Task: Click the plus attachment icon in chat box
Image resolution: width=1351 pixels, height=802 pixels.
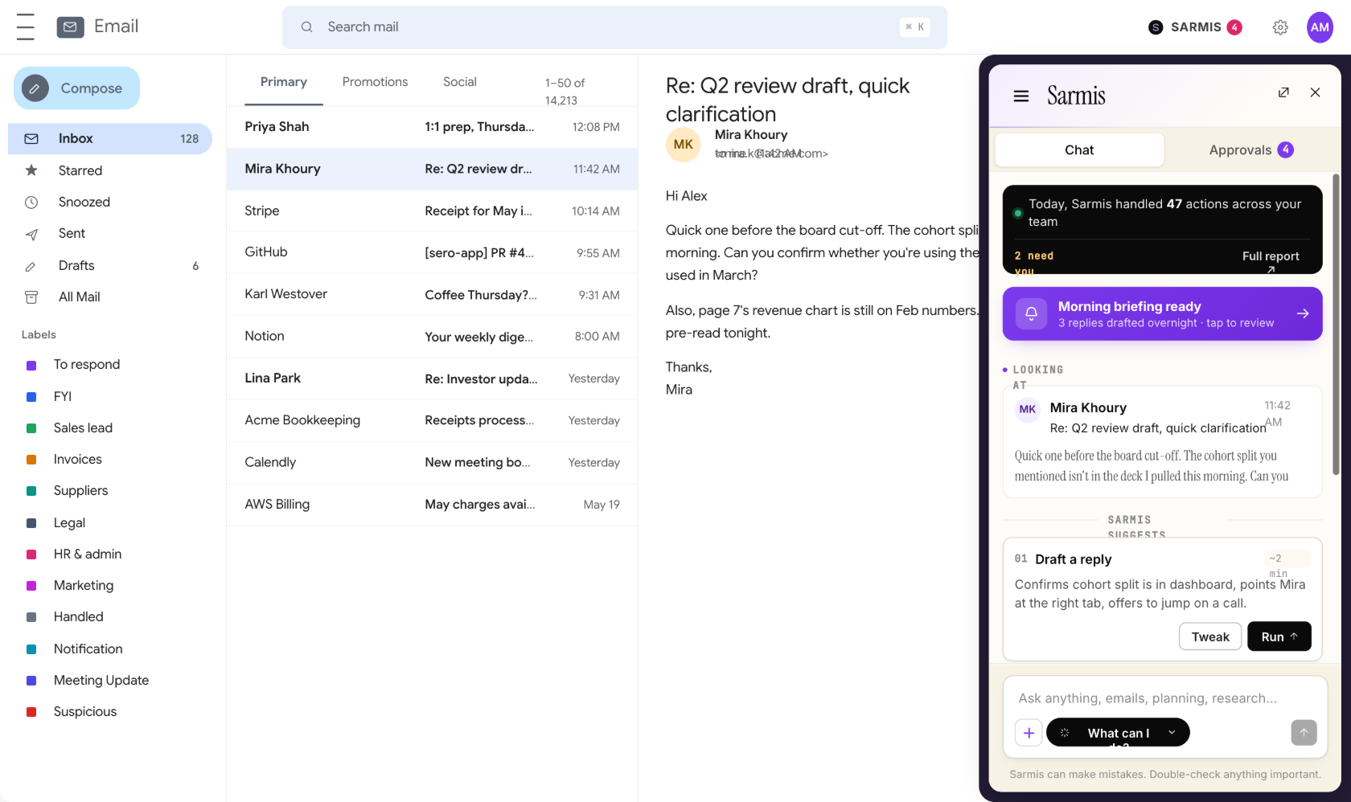Action: (x=1029, y=733)
